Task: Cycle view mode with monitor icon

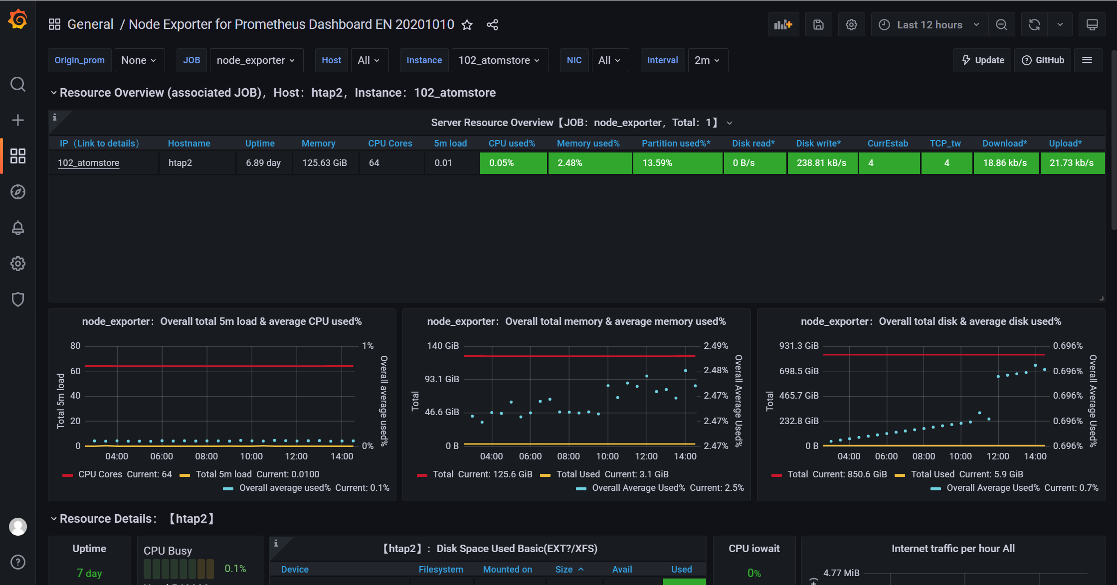Action: (1092, 25)
